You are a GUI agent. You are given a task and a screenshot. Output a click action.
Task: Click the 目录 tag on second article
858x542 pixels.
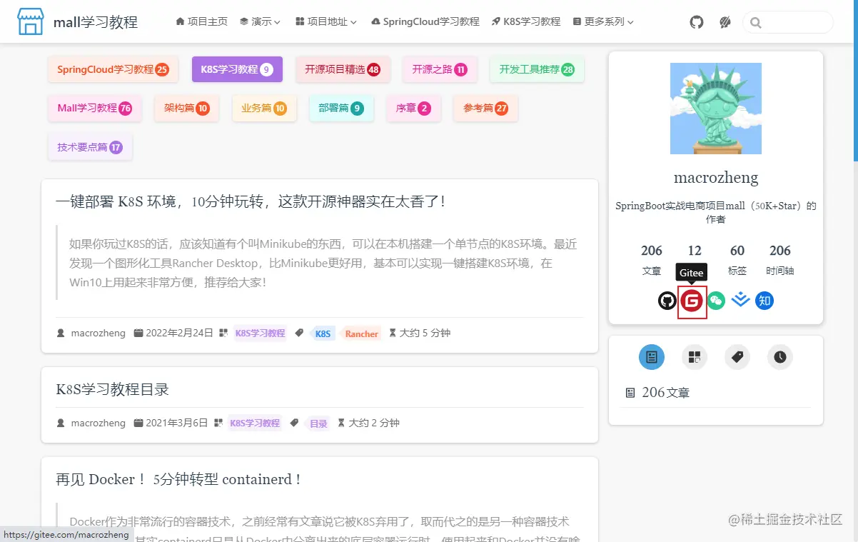(317, 423)
